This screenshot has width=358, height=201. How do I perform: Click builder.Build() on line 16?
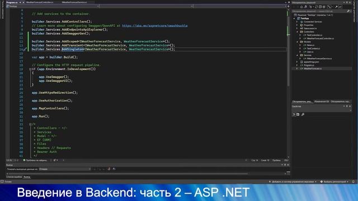tap(63, 57)
